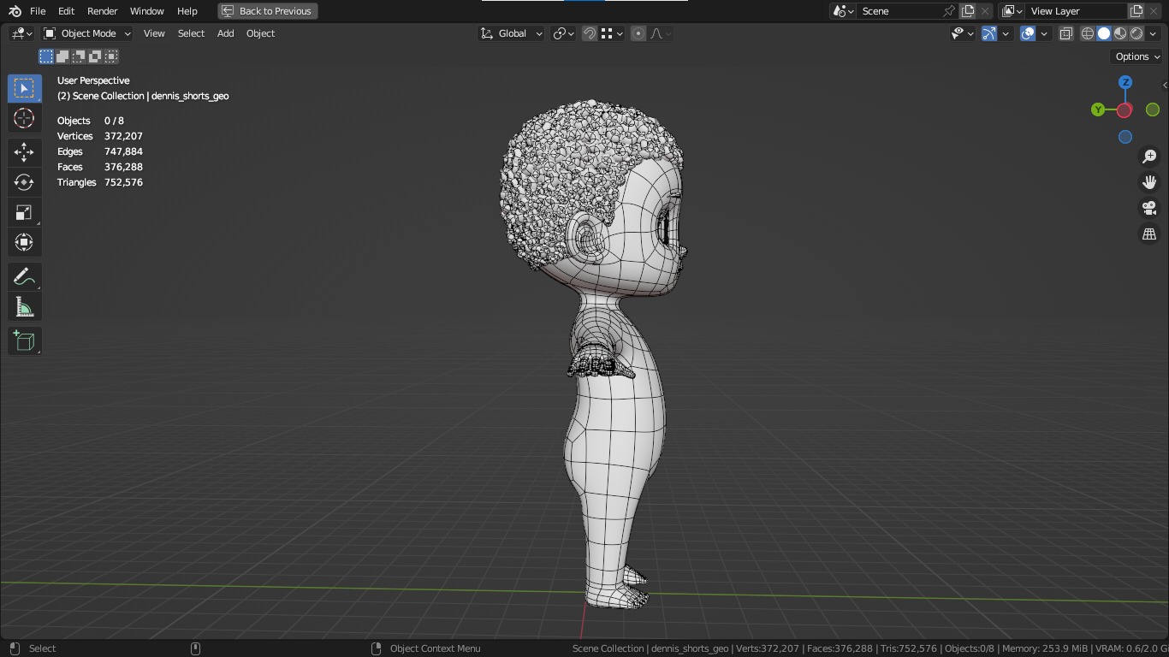Expand the gizmo options arrow

1006,33
